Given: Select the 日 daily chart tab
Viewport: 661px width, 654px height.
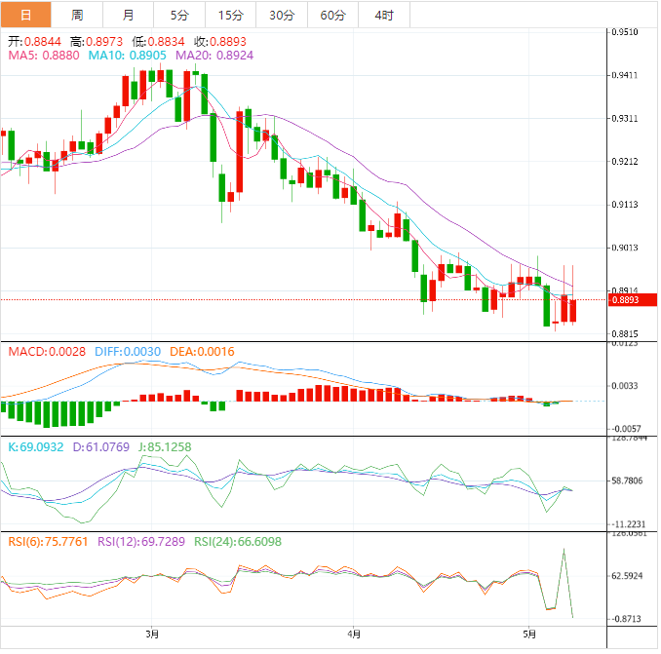Looking at the screenshot, I should [25, 16].
